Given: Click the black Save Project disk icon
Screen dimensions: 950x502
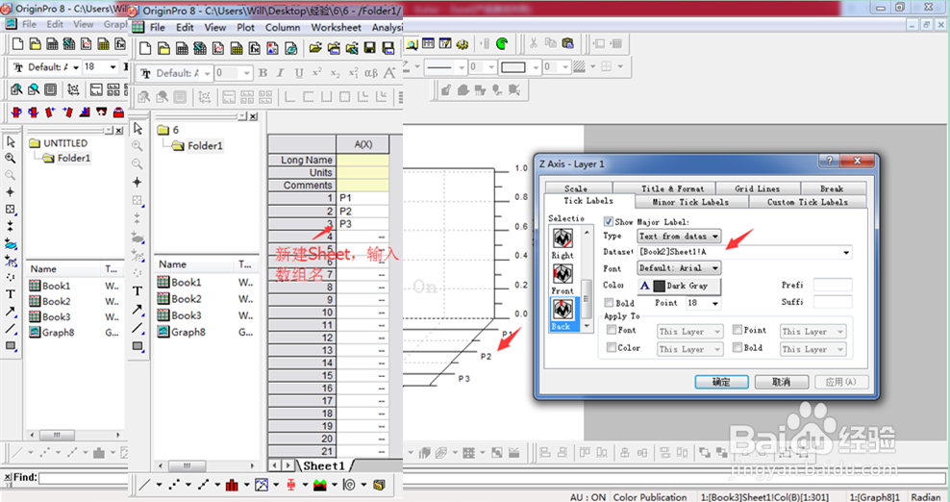Looking at the screenshot, I should point(369,48).
